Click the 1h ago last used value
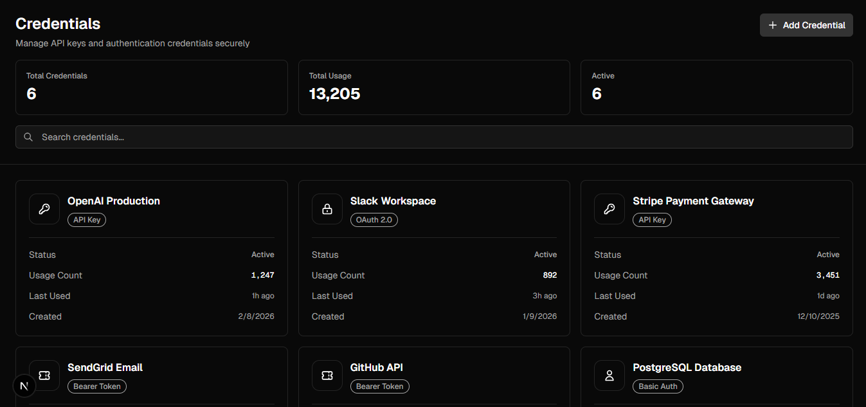The width and height of the screenshot is (866, 407). 263,296
